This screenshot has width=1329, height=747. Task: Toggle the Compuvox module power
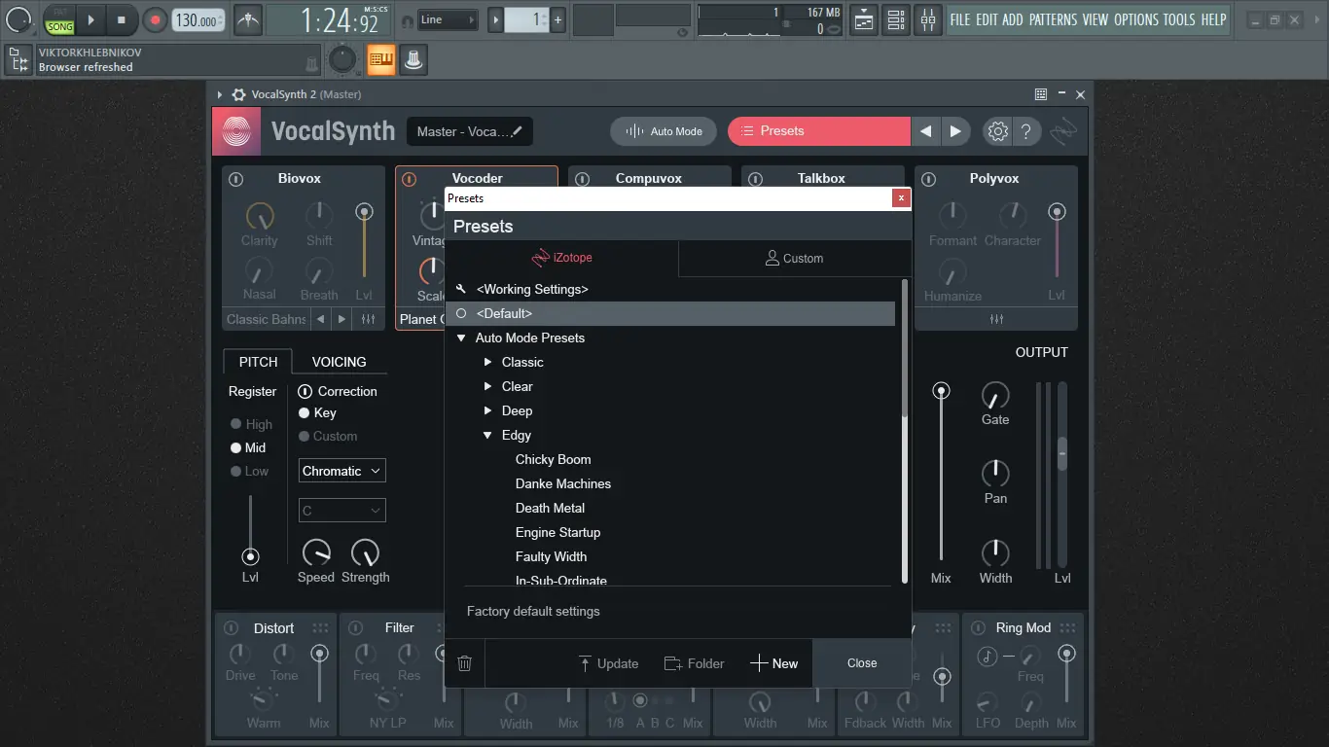click(x=582, y=179)
